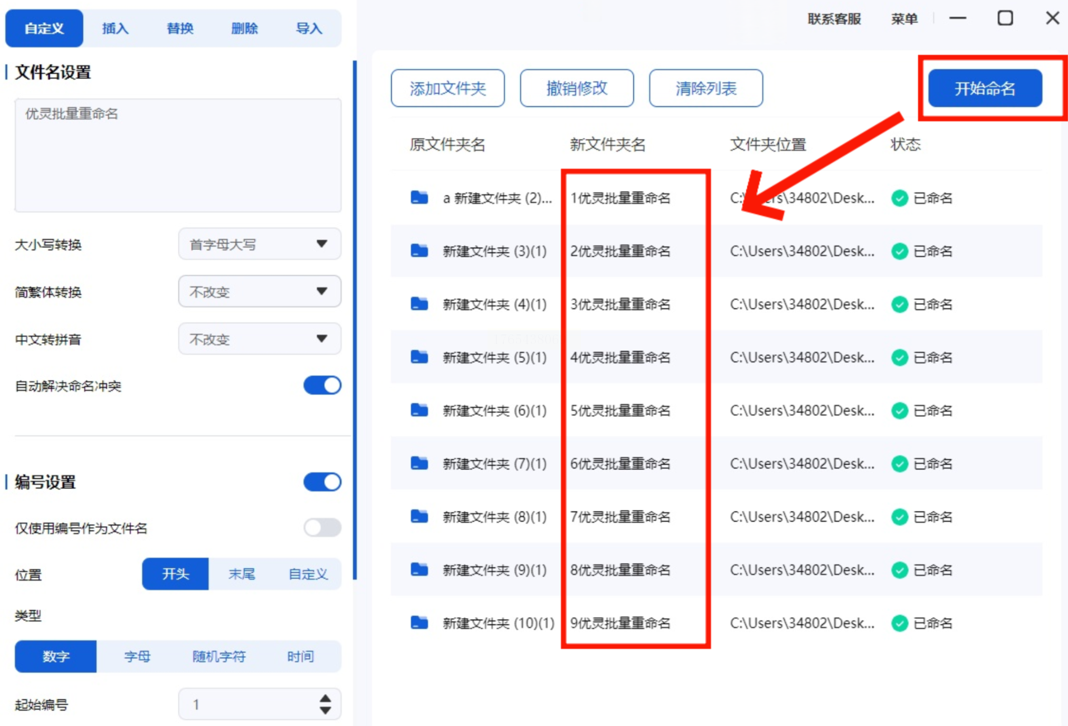The width and height of the screenshot is (1068, 726).
Task: Enable 仅使用编号作为文件名 toggle
Action: (x=322, y=527)
